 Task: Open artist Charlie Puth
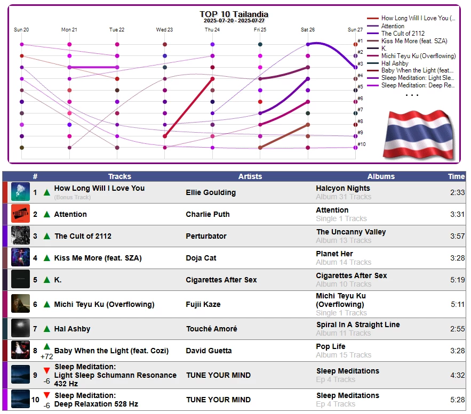pos(207,214)
